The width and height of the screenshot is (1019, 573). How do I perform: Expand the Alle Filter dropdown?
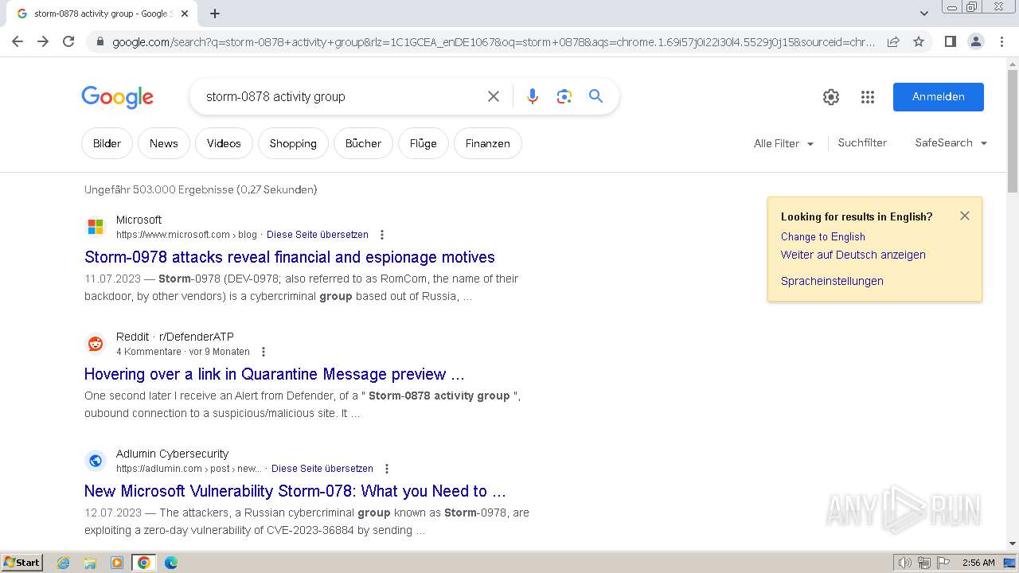[x=783, y=143]
